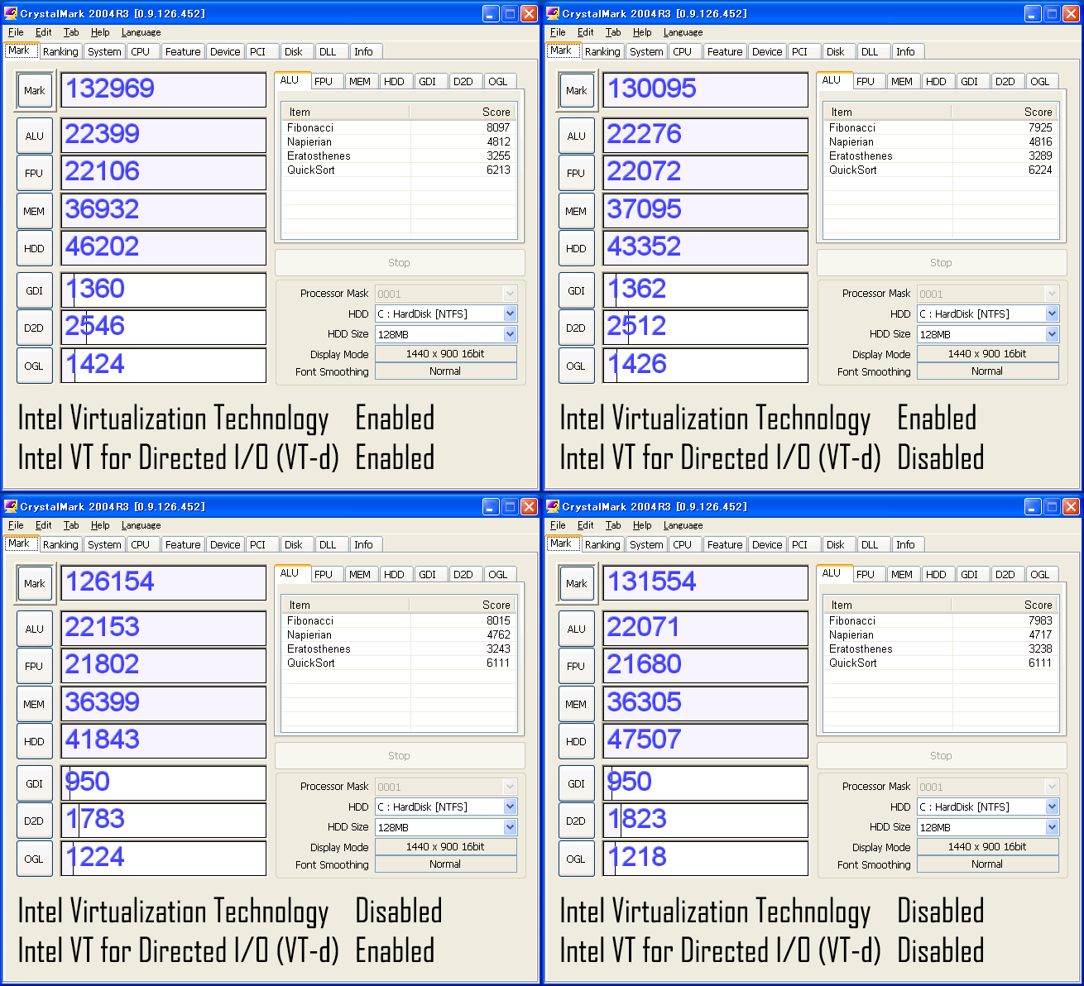1084x986 pixels.
Task: Click Mark button beside score 132969
Action: [x=35, y=91]
